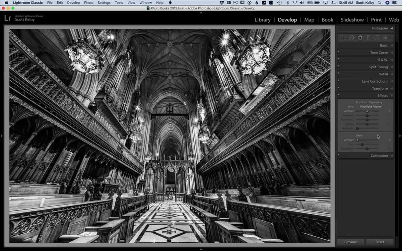Screen dimensions: 402x251
Task: Select the Adjustment Brush tool
Action: click(x=388, y=38)
